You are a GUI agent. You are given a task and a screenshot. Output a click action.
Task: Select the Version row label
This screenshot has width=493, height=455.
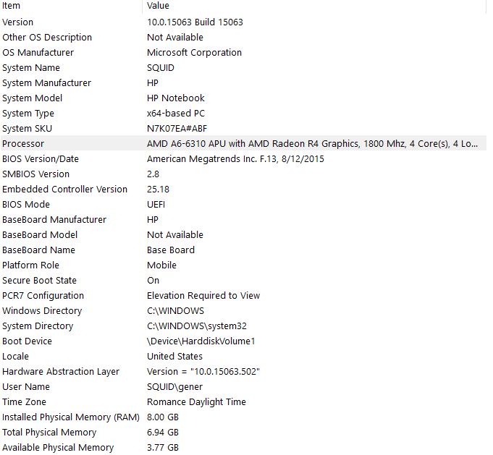coord(17,22)
